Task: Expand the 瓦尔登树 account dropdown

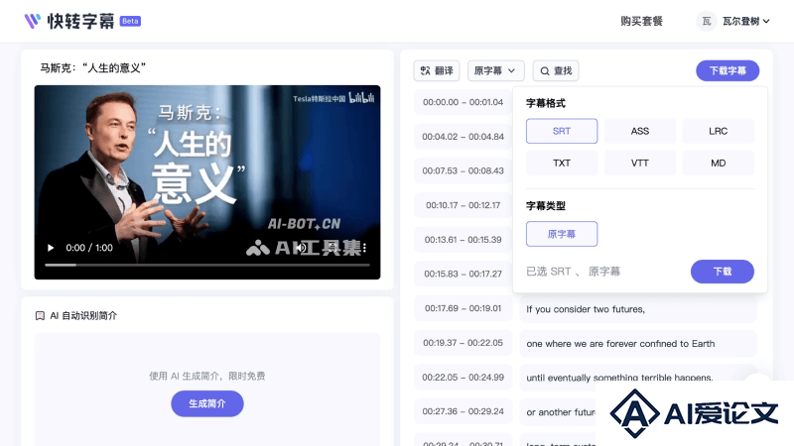Action: coord(746,21)
